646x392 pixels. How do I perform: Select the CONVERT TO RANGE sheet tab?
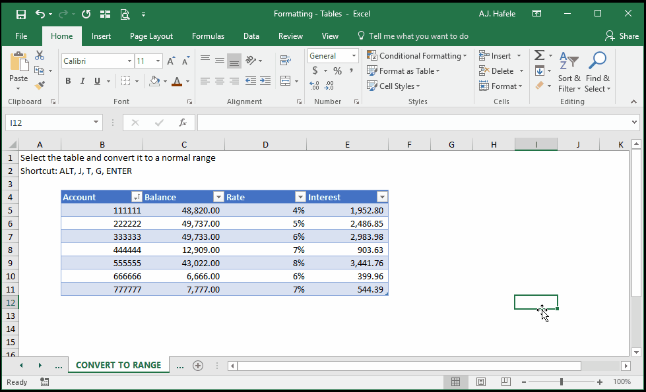pos(118,365)
